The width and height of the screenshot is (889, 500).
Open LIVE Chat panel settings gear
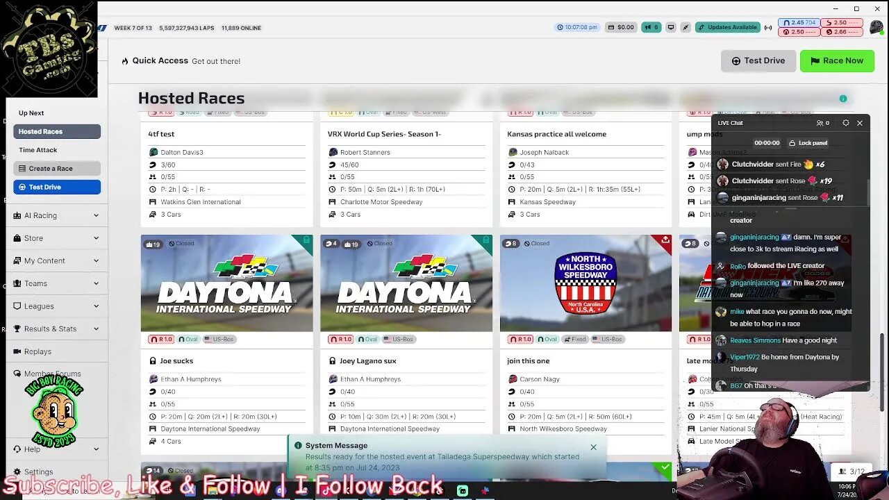click(x=845, y=123)
